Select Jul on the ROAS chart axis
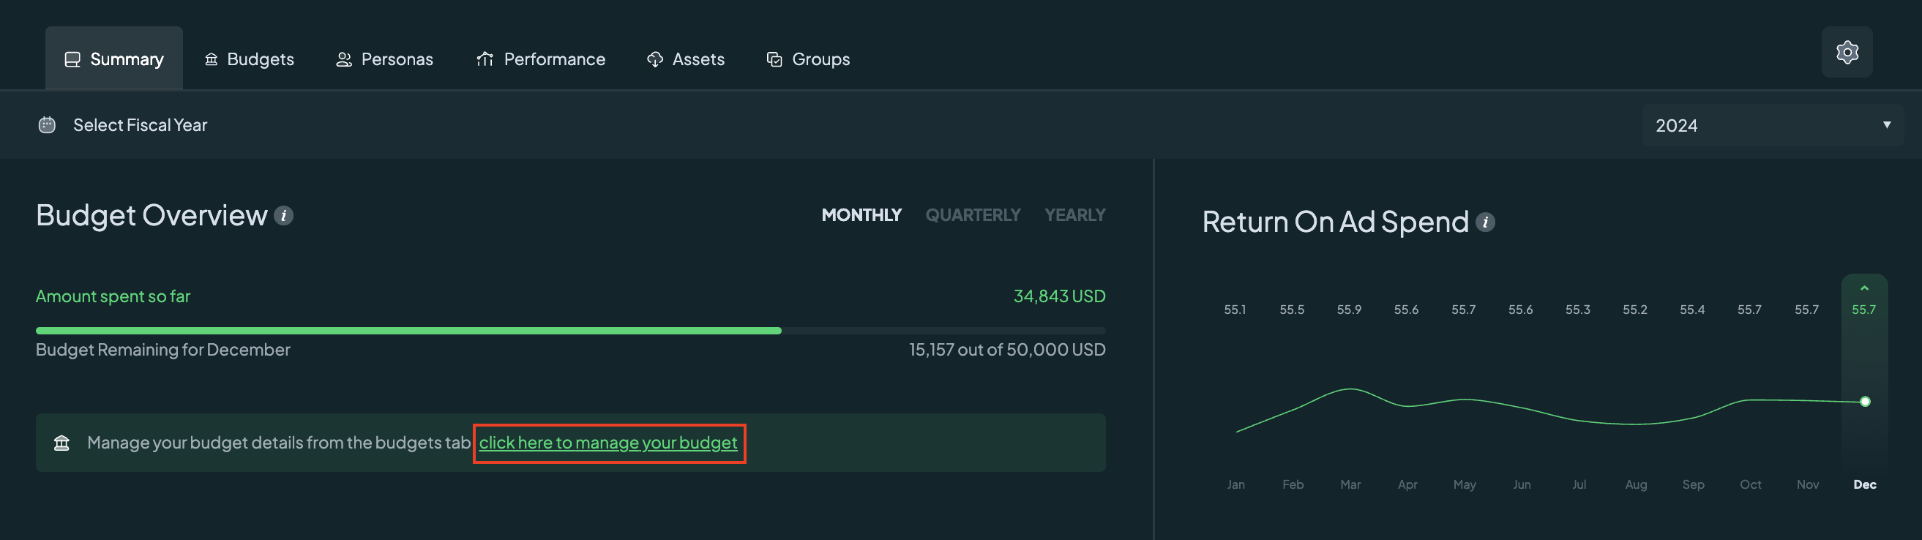 pos(1579,485)
